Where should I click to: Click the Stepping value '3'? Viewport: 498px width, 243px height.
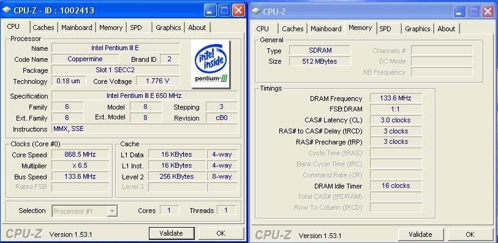pyautogui.click(x=222, y=107)
